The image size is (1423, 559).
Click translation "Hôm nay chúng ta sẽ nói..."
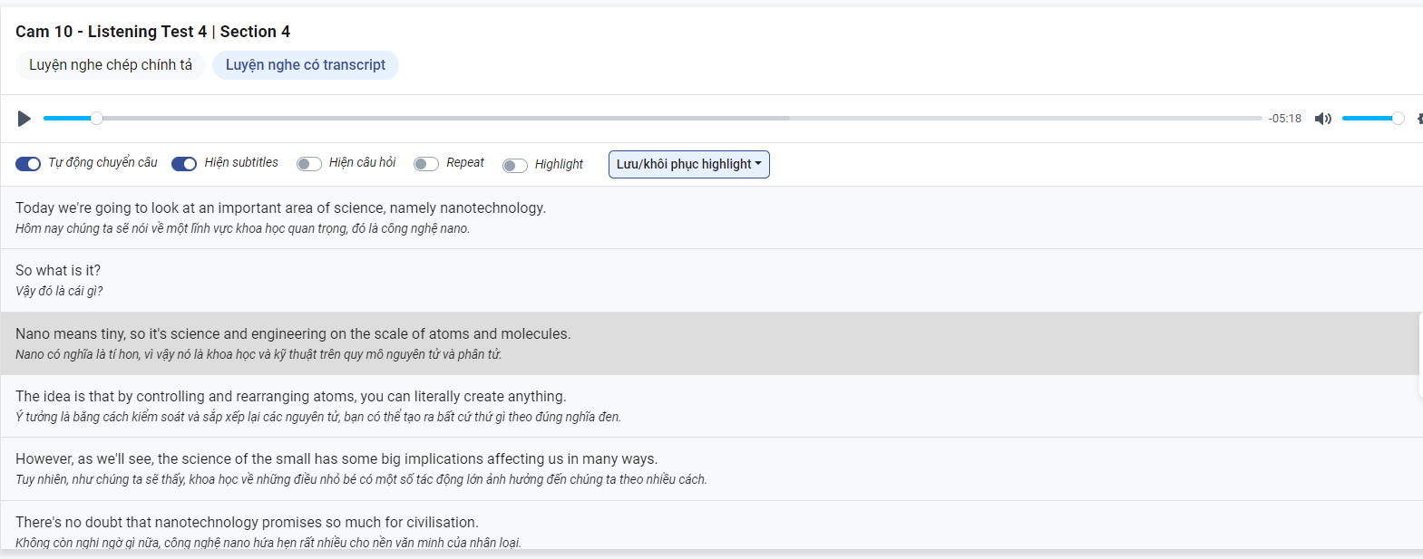tap(242, 228)
